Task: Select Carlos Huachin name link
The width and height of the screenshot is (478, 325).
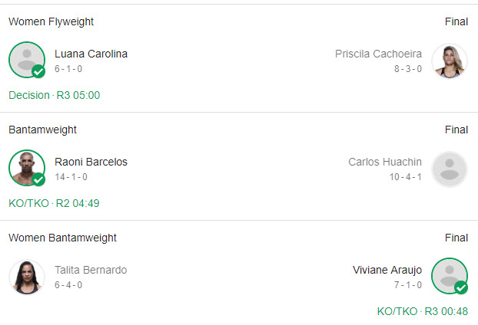Action: pos(384,162)
